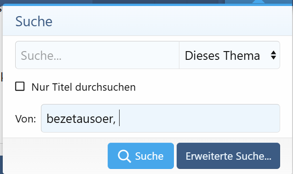
Task: Tick the Nur Titel durchsuchen checkbox
Action: click(20, 87)
